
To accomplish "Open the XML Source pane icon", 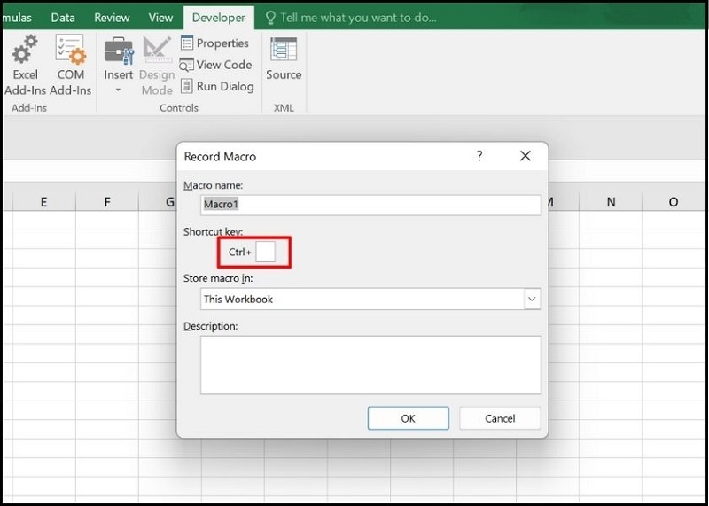I will [x=284, y=50].
